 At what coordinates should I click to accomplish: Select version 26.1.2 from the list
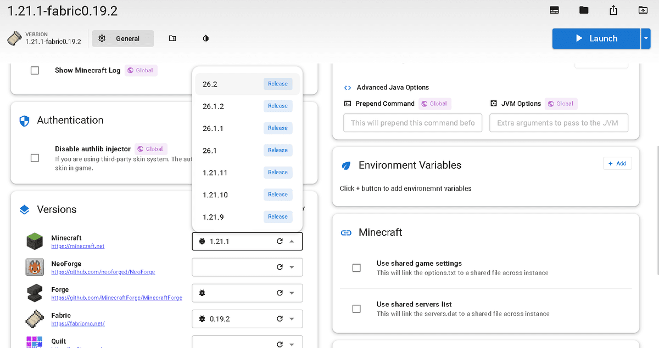coord(247,106)
